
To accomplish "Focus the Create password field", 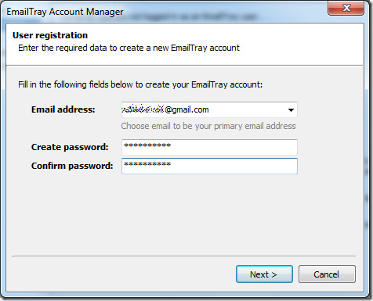I will 209,147.
